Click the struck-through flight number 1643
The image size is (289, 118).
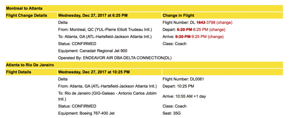201,22
